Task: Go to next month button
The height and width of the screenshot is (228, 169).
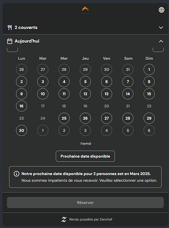Action: click(158, 50)
